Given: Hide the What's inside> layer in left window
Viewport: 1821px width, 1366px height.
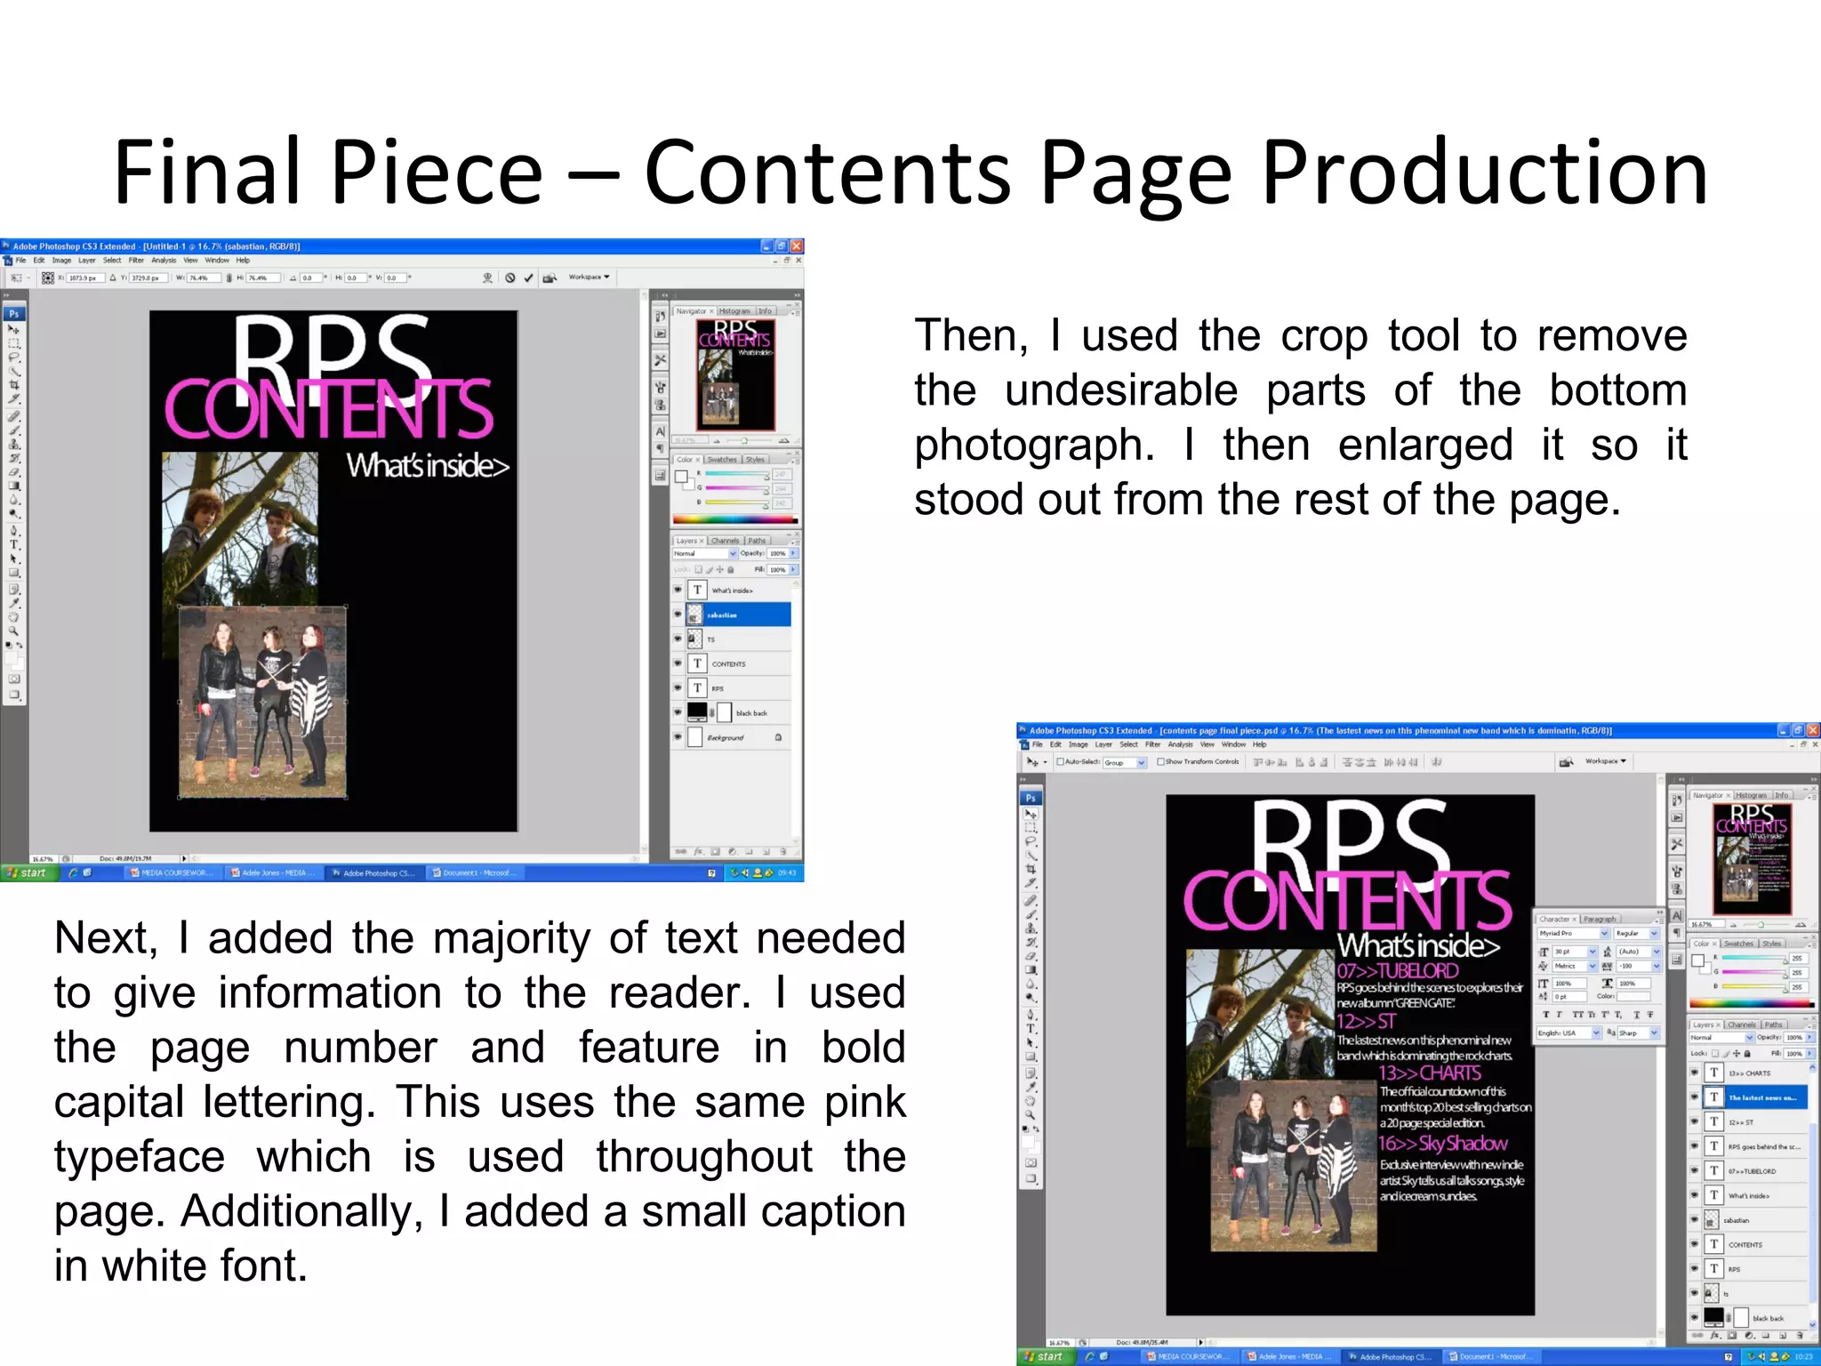Looking at the screenshot, I should click(x=678, y=590).
